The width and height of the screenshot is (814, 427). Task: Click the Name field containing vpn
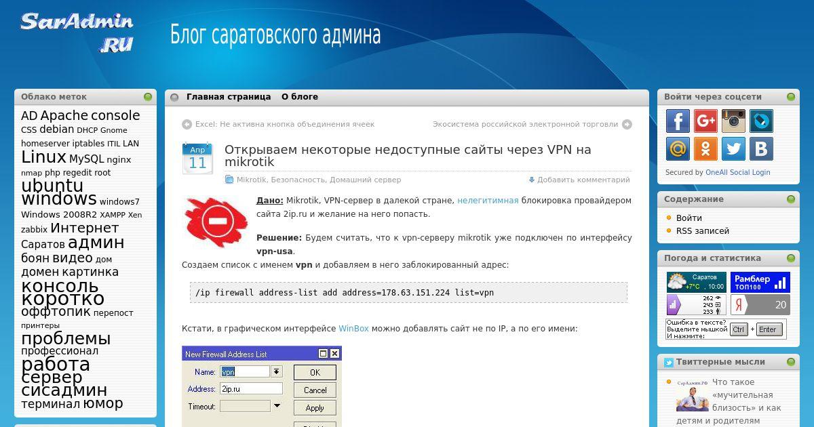[245, 371]
